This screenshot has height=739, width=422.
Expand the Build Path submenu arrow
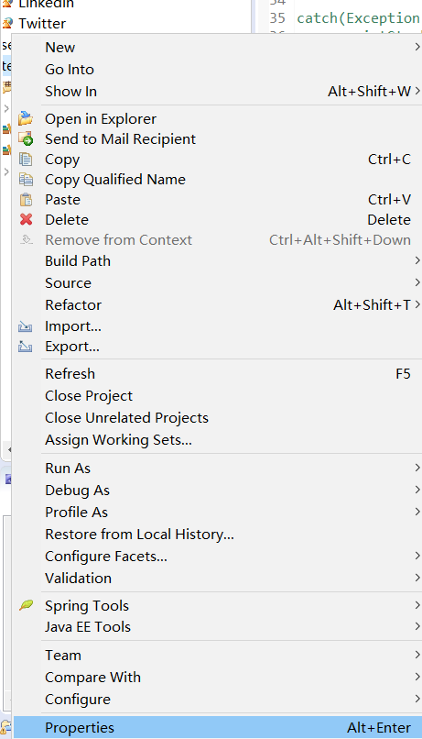click(417, 260)
